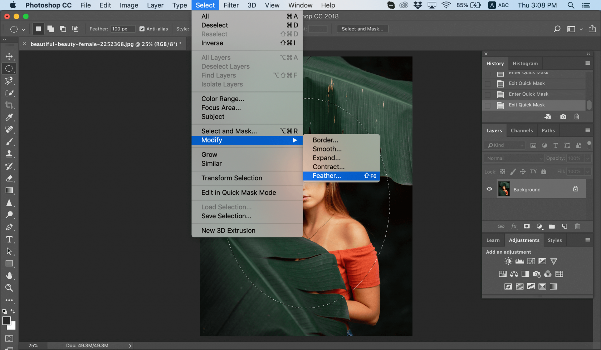Screen dimensions: 601x350
Task: Select the Clone Stamp tool
Action: (9, 154)
